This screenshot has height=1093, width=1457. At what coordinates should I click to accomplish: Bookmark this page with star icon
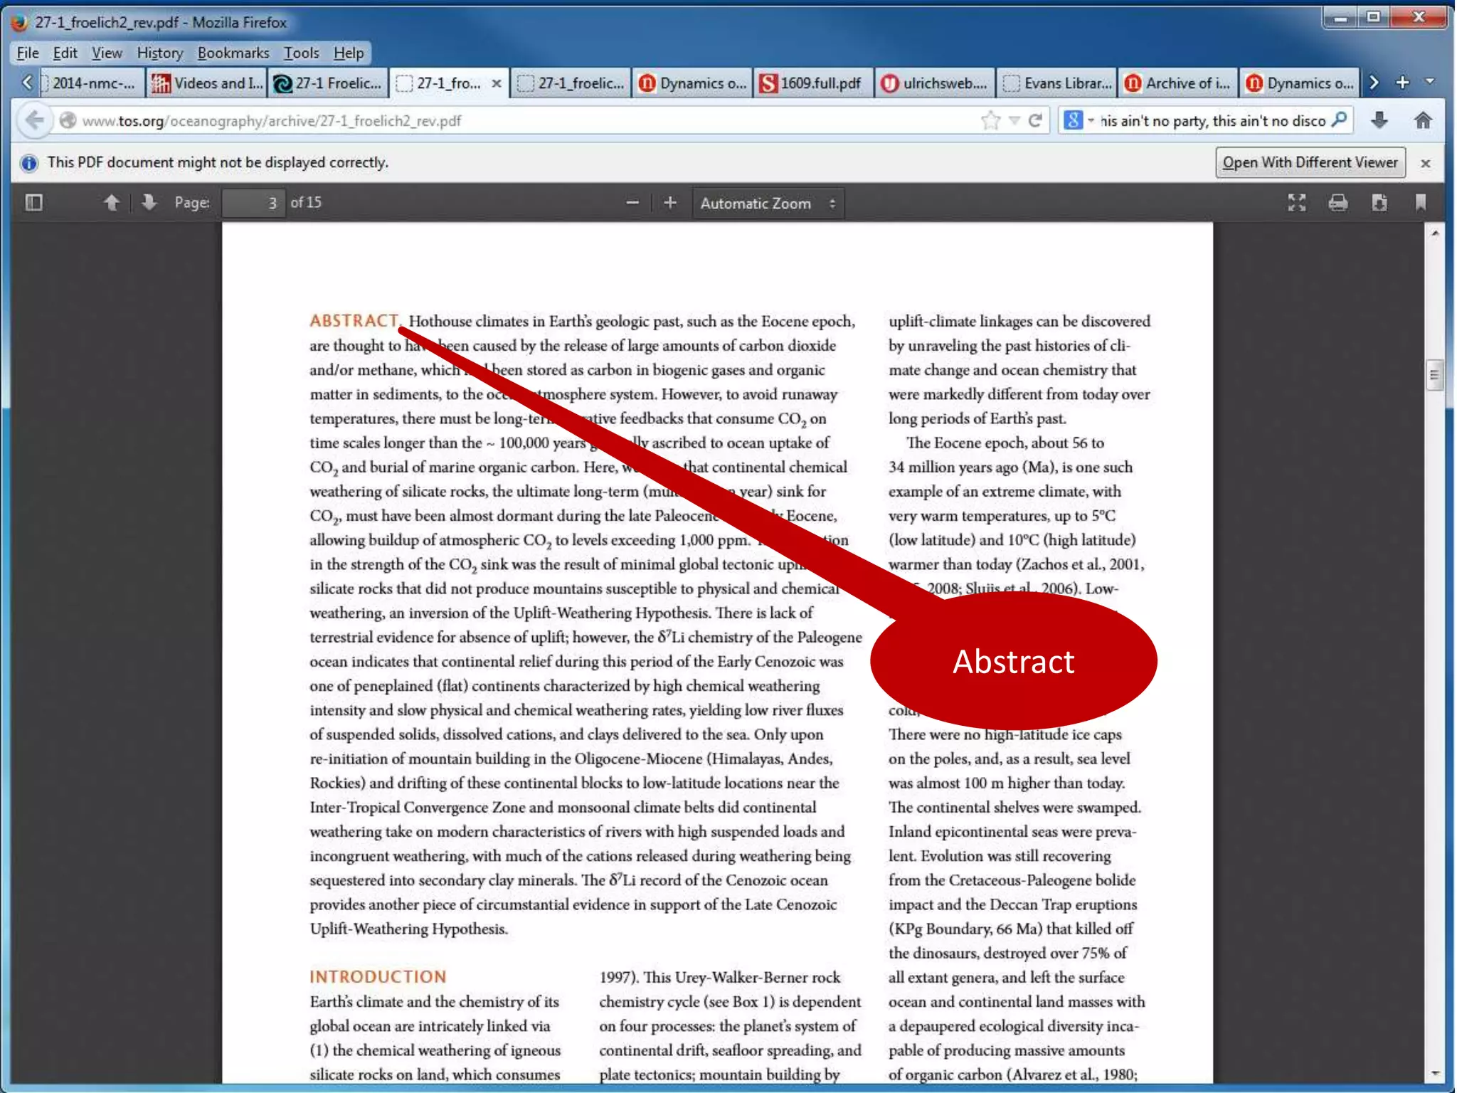pos(990,120)
